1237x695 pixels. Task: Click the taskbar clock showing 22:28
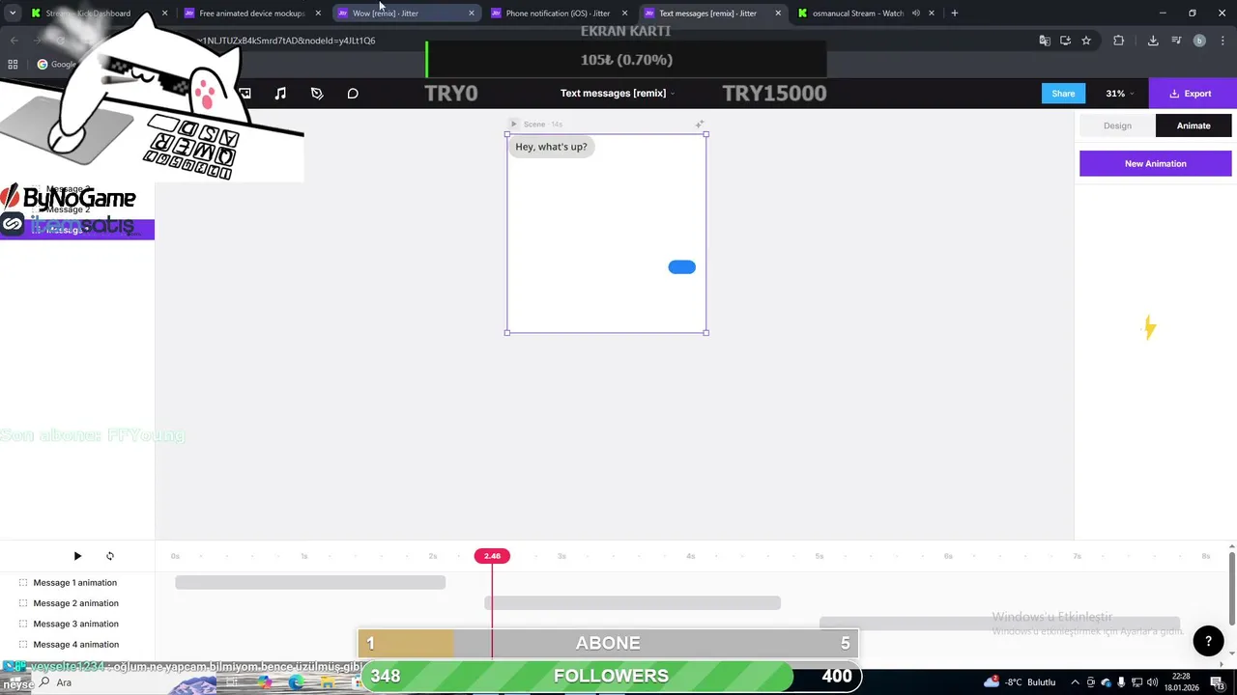point(1181,682)
